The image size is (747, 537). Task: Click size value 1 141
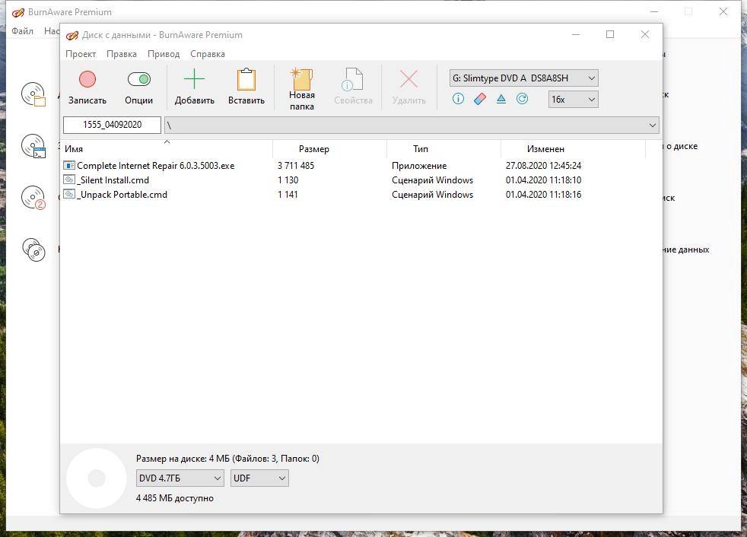288,195
